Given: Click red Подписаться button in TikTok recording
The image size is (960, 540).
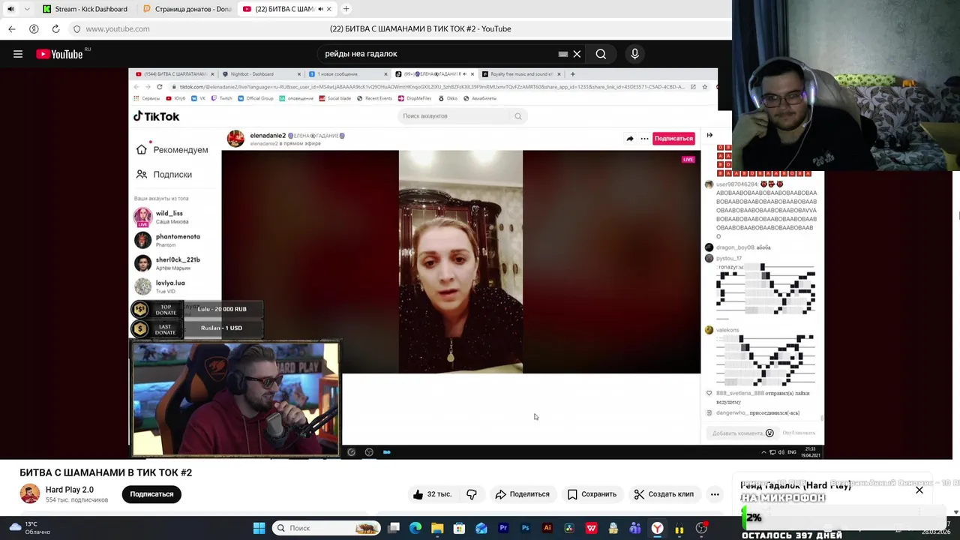Looking at the screenshot, I should (x=673, y=138).
